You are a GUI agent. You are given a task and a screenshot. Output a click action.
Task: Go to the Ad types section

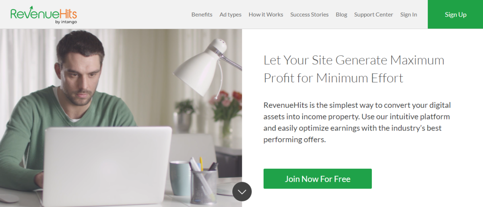(x=230, y=14)
